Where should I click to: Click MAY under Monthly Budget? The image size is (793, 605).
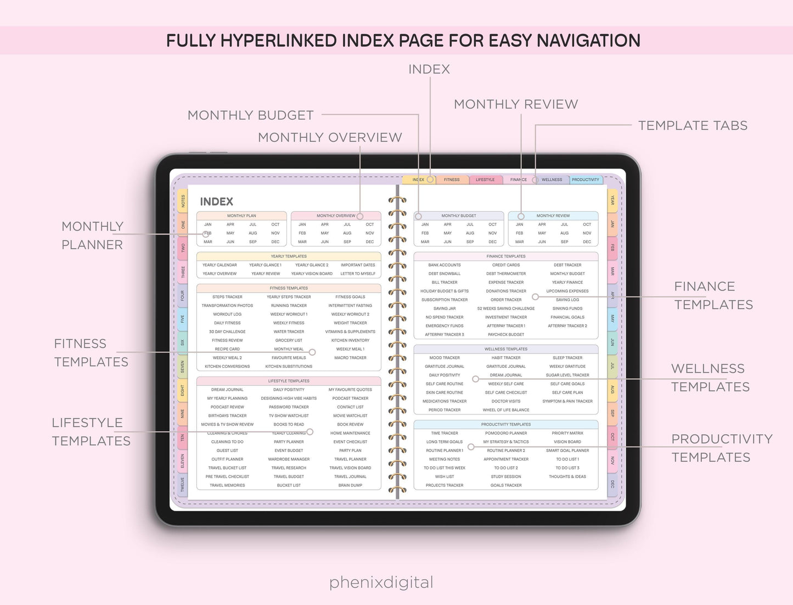[x=448, y=233]
